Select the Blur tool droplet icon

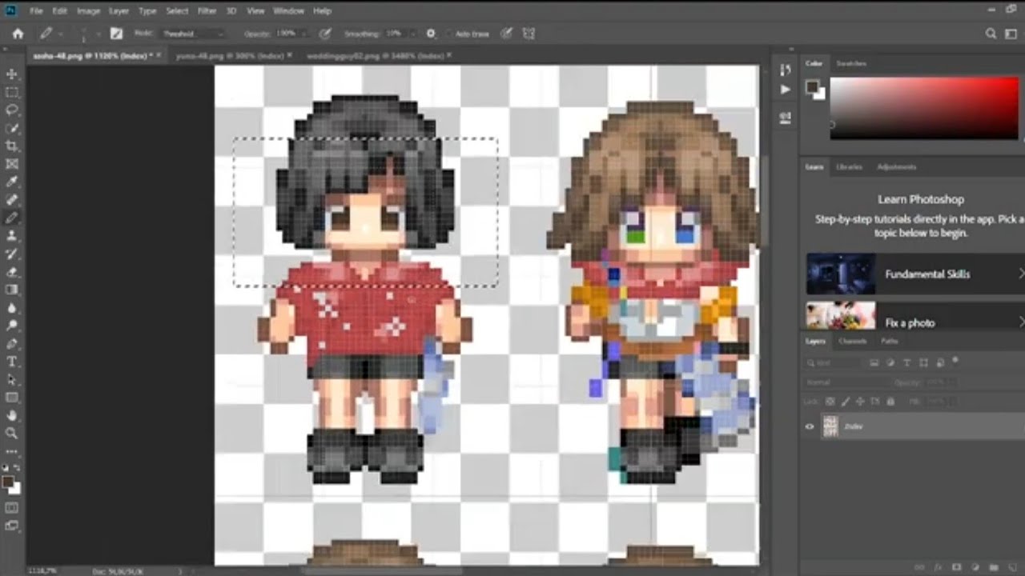pyautogui.click(x=12, y=307)
